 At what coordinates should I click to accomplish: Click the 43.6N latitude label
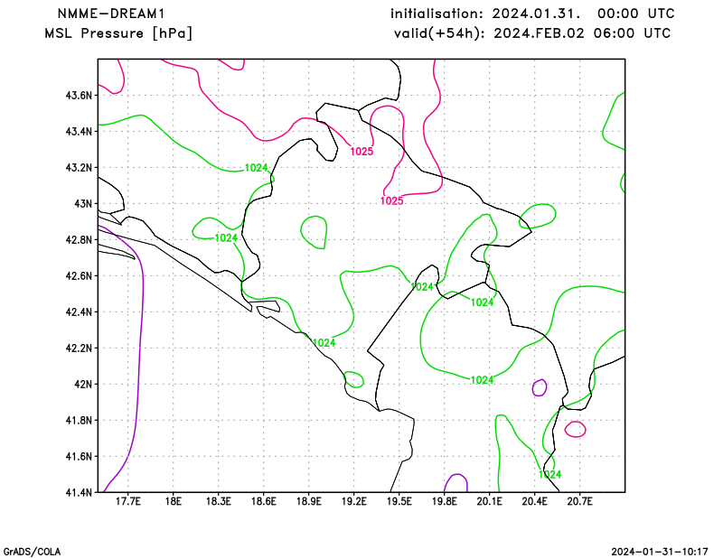[x=79, y=96]
